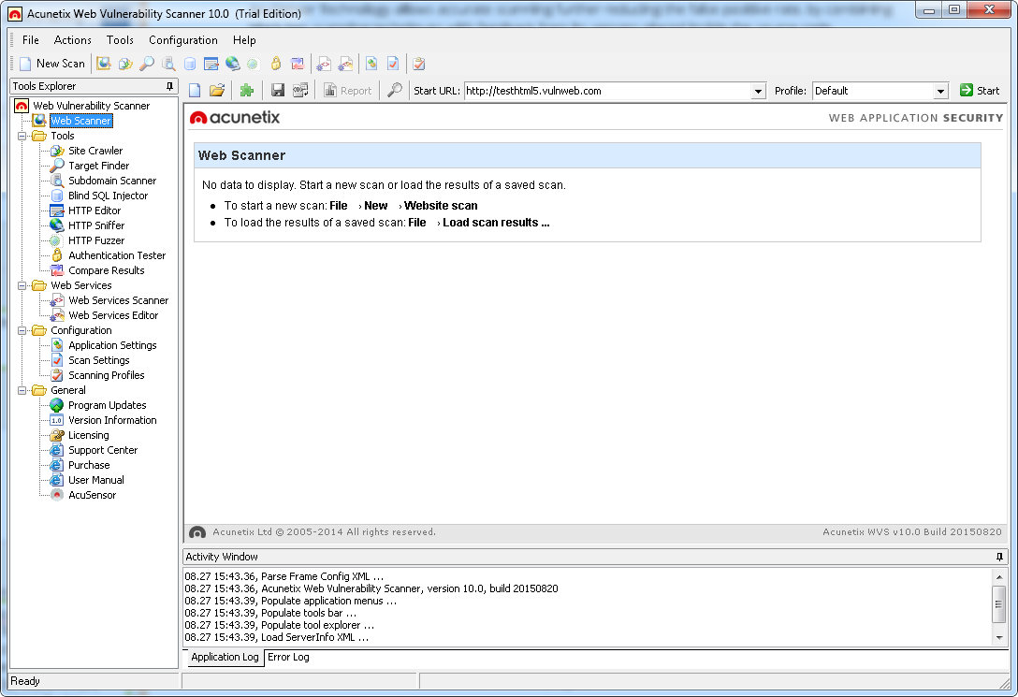Toggle the Tools Explorer pin

coord(168,85)
